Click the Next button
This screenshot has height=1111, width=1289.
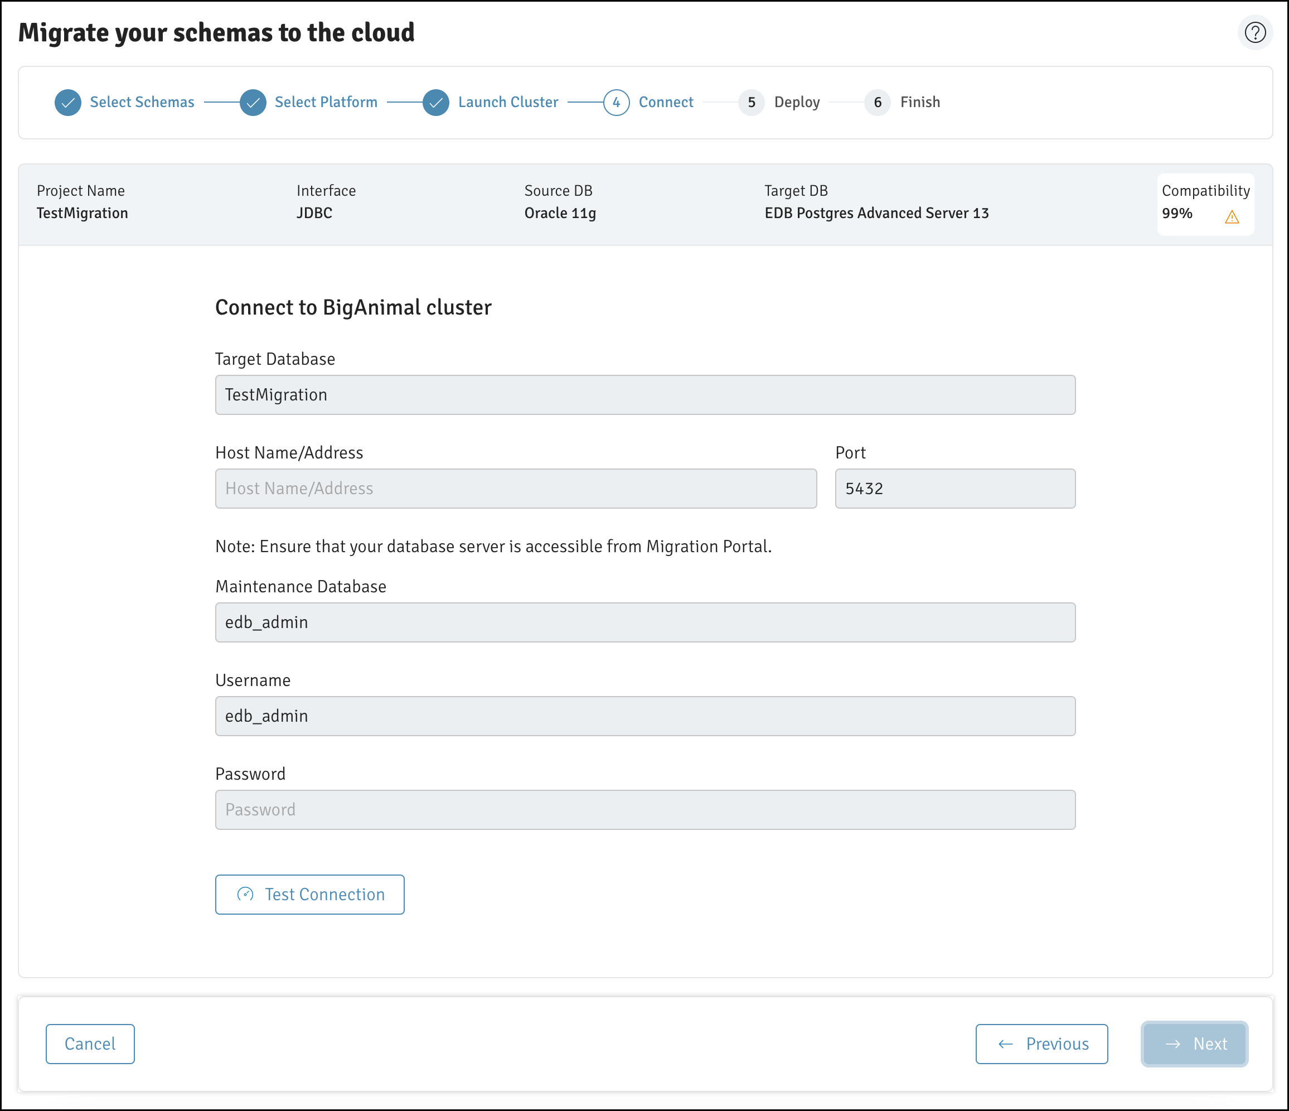tap(1194, 1044)
